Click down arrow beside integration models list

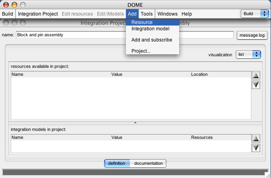(x=256, y=148)
